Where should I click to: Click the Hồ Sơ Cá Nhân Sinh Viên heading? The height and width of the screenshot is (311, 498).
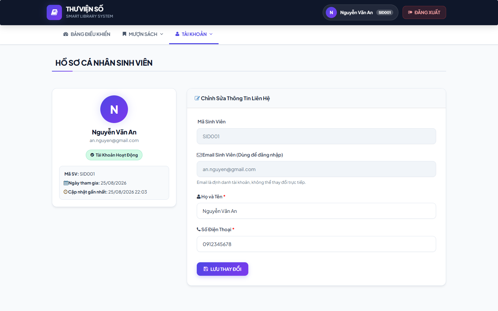pyautogui.click(x=104, y=63)
